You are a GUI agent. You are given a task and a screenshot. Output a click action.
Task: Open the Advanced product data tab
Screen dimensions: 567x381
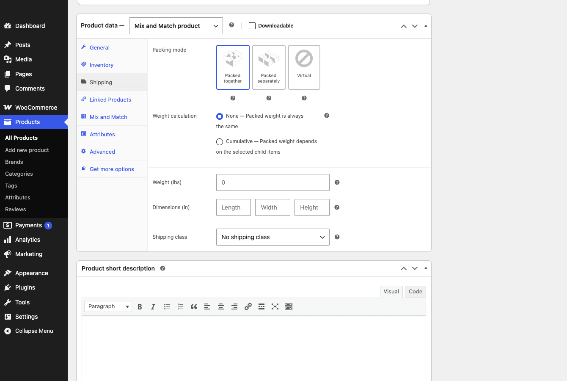112,152
